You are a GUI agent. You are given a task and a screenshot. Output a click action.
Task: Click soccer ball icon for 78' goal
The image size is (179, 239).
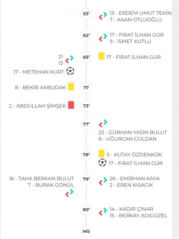[102, 162]
